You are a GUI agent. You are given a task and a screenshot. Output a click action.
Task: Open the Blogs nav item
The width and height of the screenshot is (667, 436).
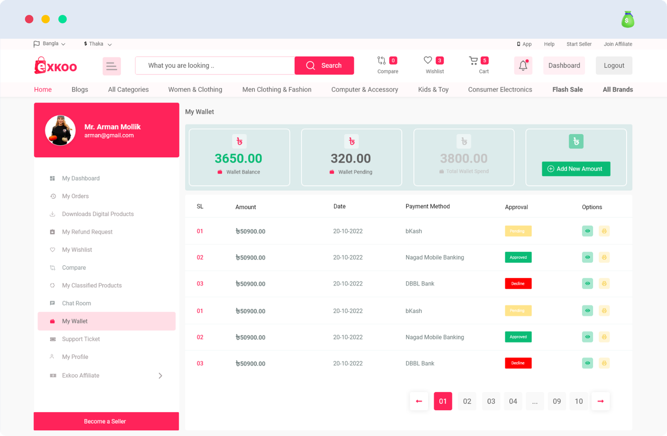[80, 90]
